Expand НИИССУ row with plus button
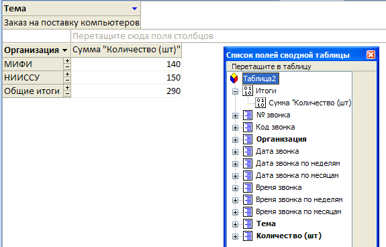386x247 pixels. tap(67, 74)
